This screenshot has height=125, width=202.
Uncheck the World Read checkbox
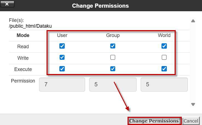[164, 46]
